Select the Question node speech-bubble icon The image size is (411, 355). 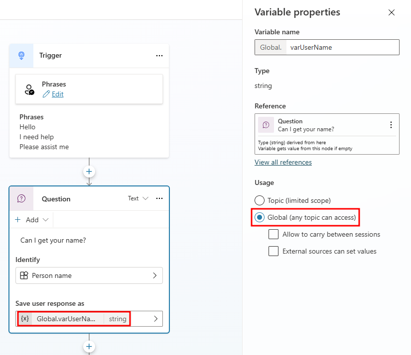coord(21,198)
